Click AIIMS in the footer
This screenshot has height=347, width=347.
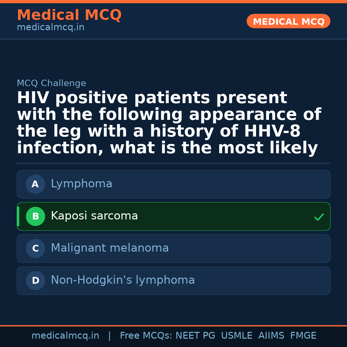[x=271, y=336]
